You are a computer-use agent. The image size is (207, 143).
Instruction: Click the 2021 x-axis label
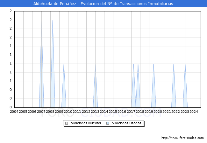pos(167,112)
